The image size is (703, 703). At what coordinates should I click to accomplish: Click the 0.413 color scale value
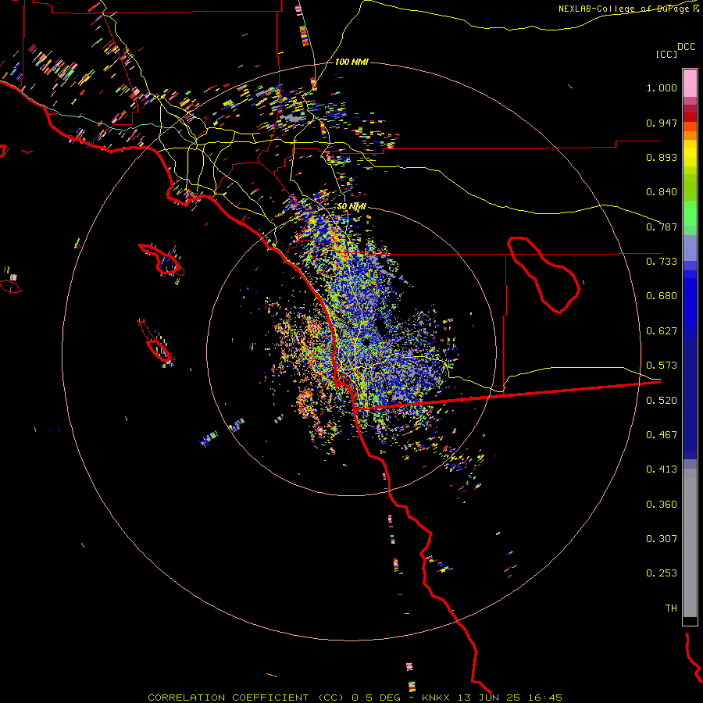click(662, 469)
